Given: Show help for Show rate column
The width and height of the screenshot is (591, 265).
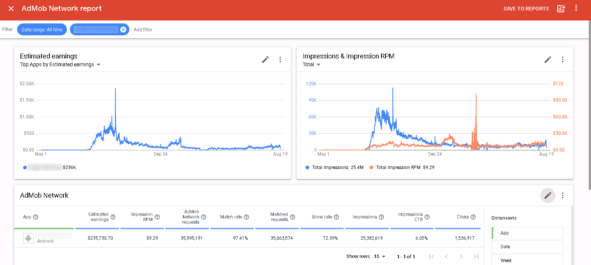Looking at the screenshot, I should (x=336, y=217).
